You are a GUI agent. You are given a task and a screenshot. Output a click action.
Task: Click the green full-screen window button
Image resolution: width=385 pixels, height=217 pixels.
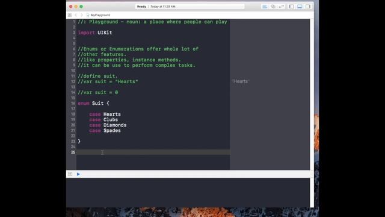point(81,7)
